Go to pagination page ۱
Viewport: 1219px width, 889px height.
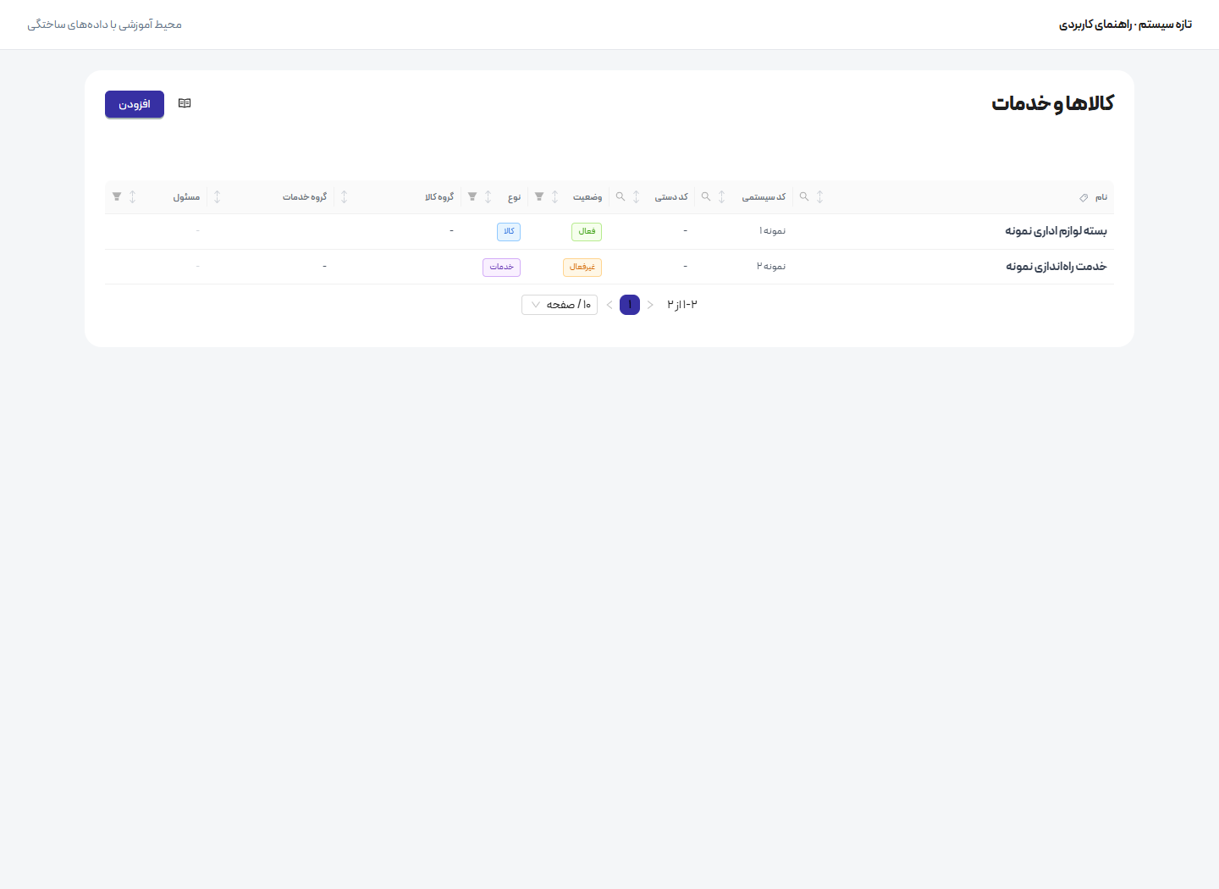(630, 305)
